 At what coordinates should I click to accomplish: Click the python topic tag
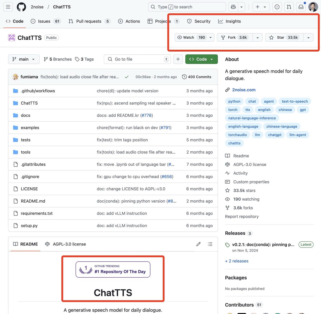click(x=234, y=101)
